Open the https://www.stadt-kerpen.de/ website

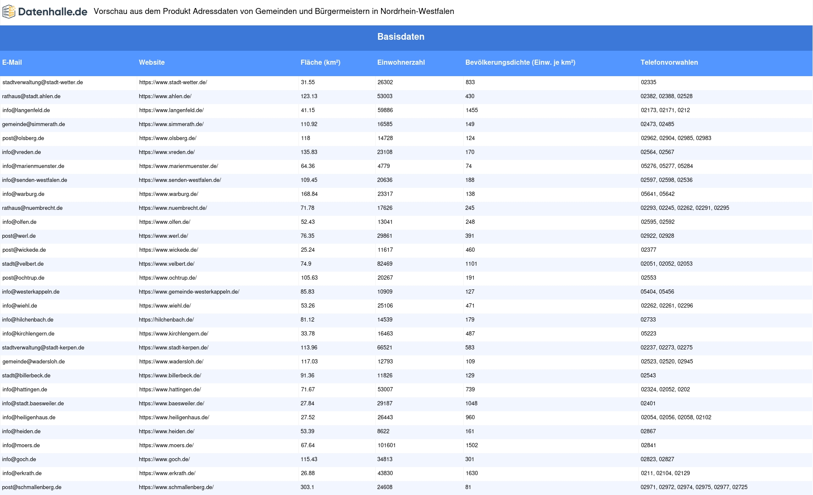click(174, 348)
